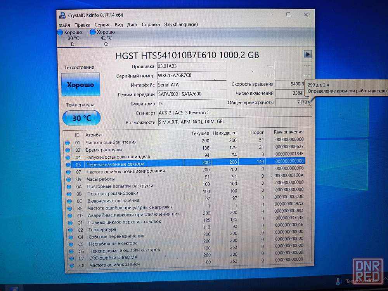Open the Справка menu

[151, 24]
